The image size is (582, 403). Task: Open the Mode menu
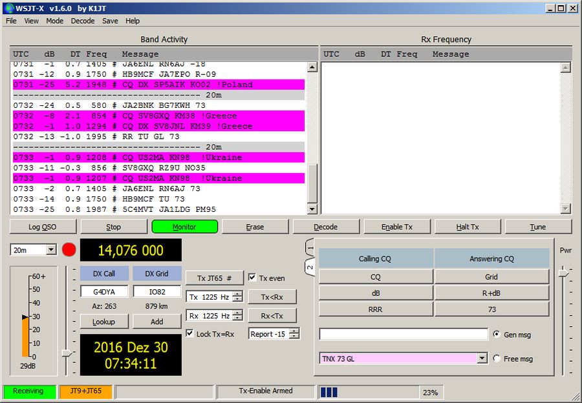click(x=55, y=21)
